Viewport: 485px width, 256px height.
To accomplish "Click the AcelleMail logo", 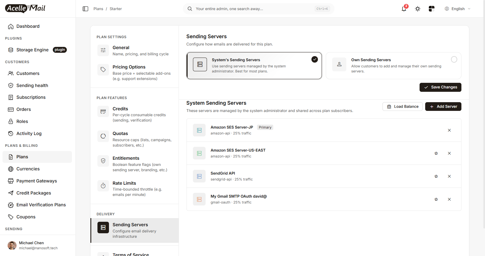I will 25,8.
